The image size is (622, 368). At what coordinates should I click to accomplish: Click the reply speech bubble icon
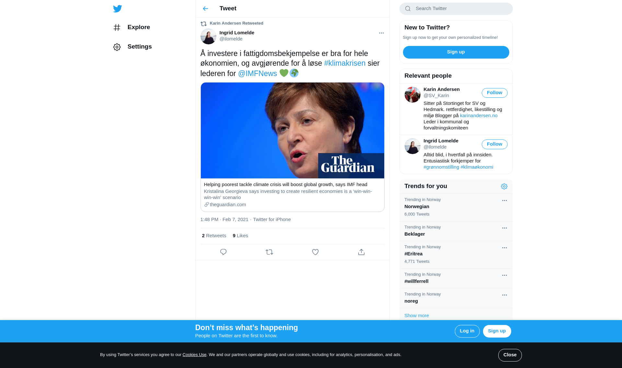coord(223,252)
